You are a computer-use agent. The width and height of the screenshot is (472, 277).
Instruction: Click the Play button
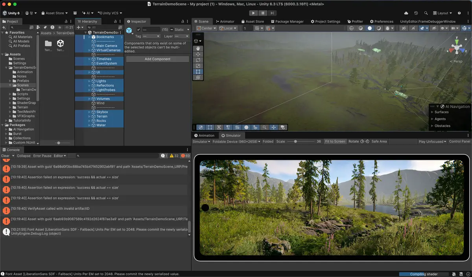[253, 13]
